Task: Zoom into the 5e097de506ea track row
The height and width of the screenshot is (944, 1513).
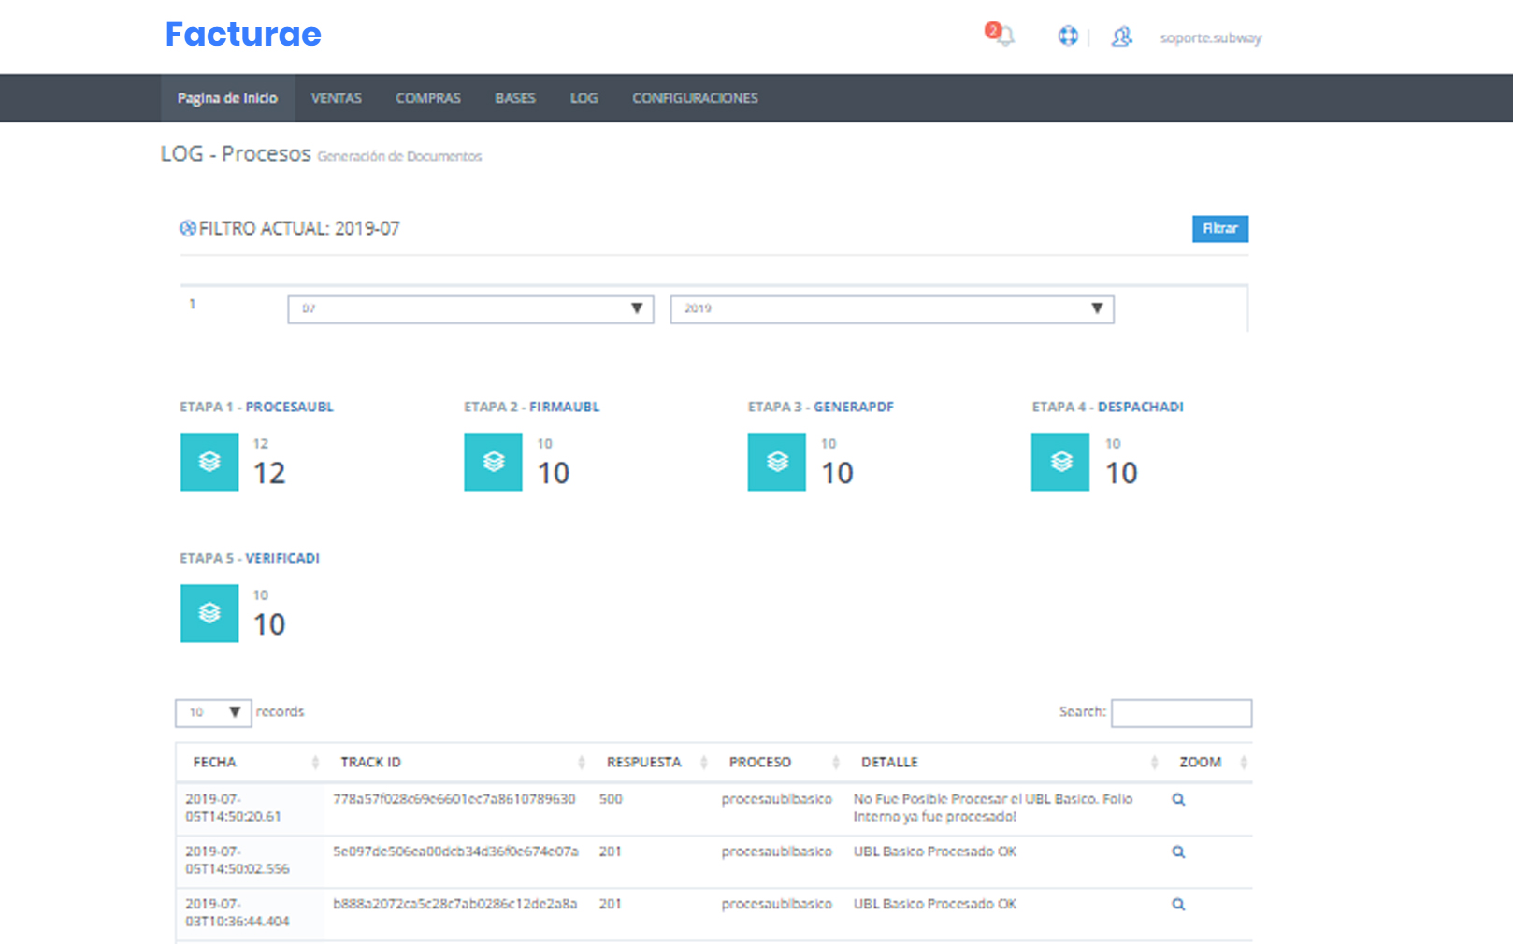Action: coord(1178,852)
